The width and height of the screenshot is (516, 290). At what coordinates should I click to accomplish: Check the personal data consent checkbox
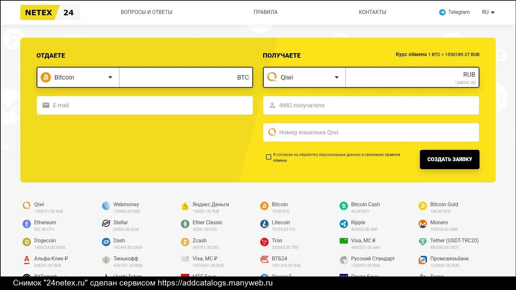click(269, 157)
